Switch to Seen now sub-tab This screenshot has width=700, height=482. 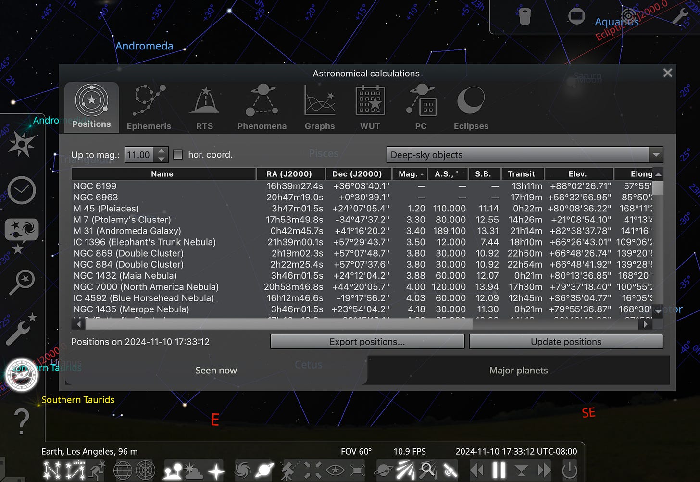[216, 371]
